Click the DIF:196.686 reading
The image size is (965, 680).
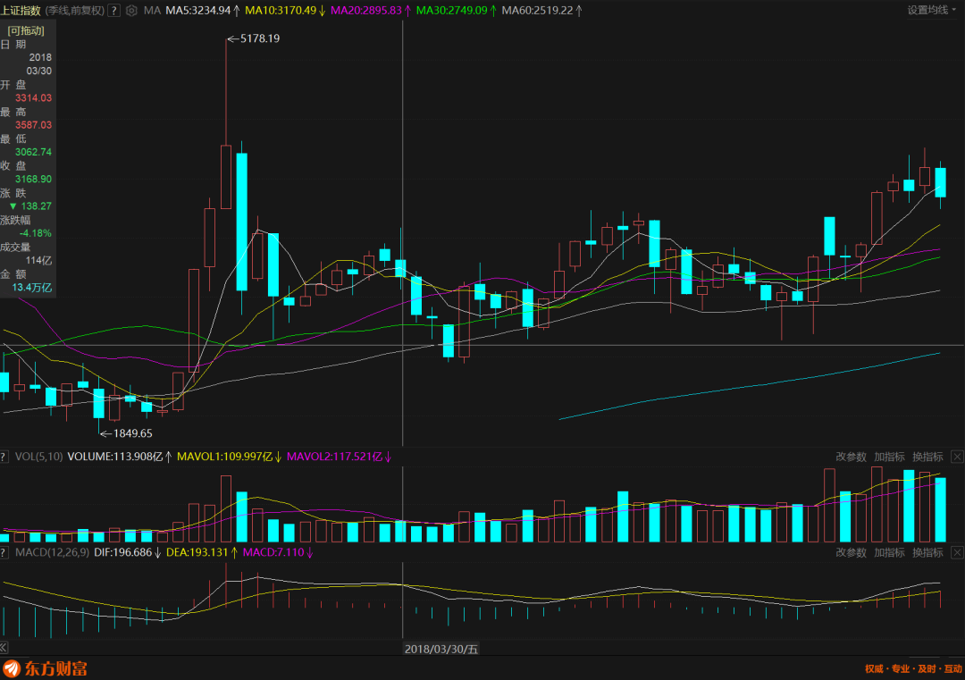(123, 552)
